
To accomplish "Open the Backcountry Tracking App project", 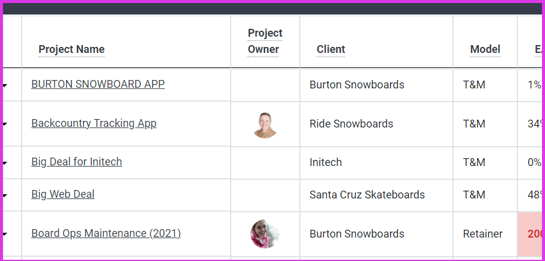I will [94, 123].
